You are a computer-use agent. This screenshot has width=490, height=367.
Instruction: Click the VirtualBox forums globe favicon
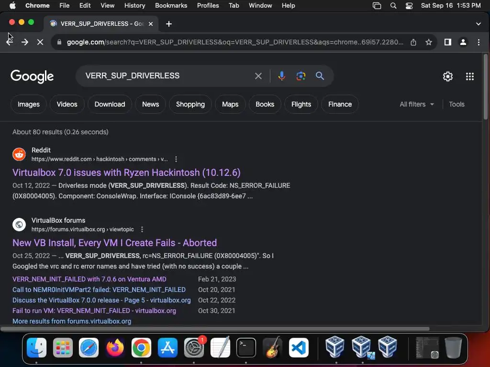pos(19,225)
